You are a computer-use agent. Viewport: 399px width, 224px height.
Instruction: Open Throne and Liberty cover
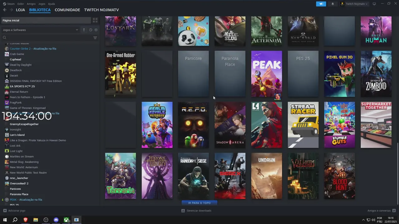(x=157, y=176)
